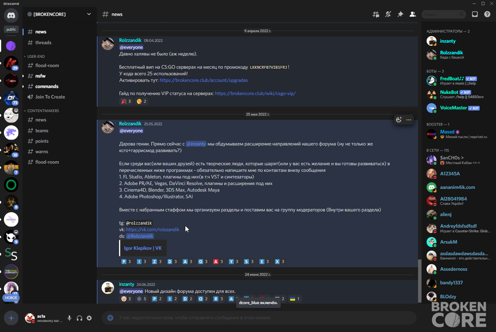Click the chat scrollbar thumb
This screenshot has width=496, height=332.
(419, 280)
